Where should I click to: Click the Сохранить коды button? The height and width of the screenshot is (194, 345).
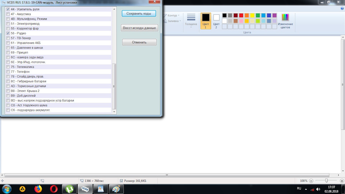[139, 13]
